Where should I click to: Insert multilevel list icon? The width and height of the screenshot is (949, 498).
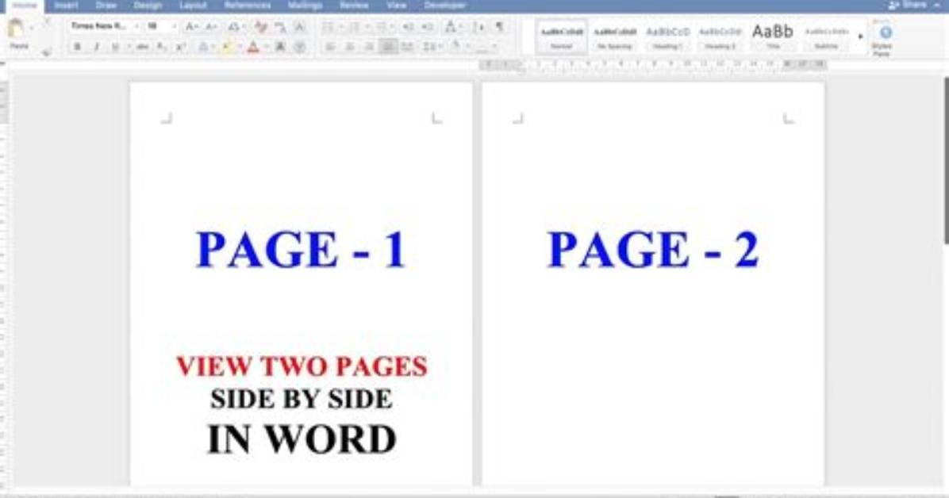(381, 27)
